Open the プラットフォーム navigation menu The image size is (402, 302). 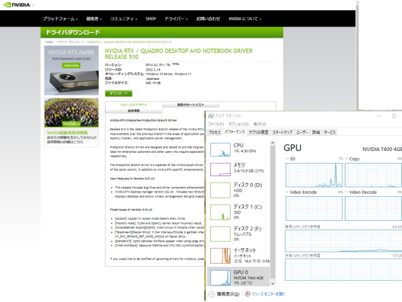tap(60, 19)
